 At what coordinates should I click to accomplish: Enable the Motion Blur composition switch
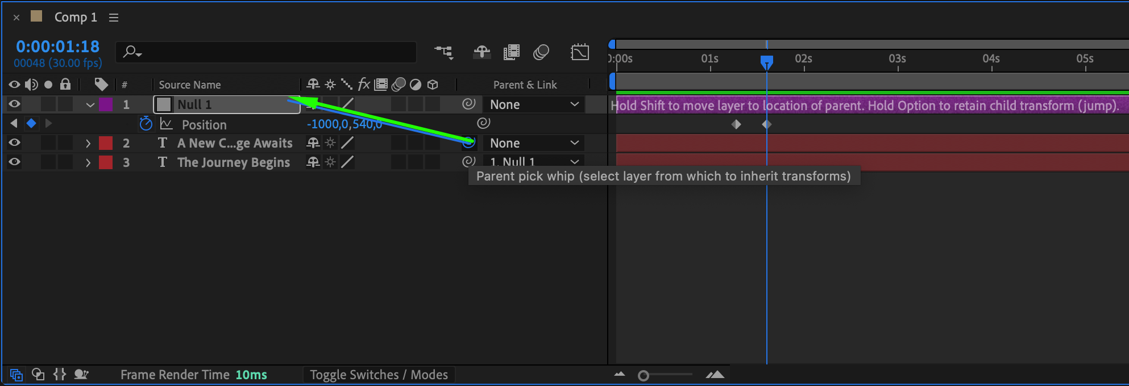(541, 53)
